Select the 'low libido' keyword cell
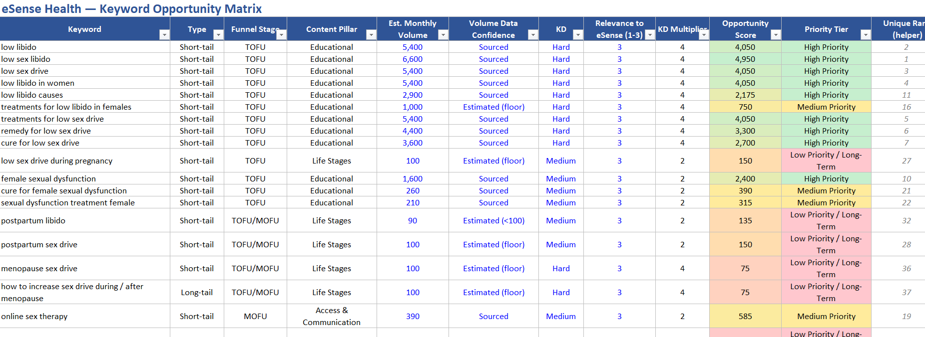The height and width of the screenshot is (337, 925). pos(85,47)
